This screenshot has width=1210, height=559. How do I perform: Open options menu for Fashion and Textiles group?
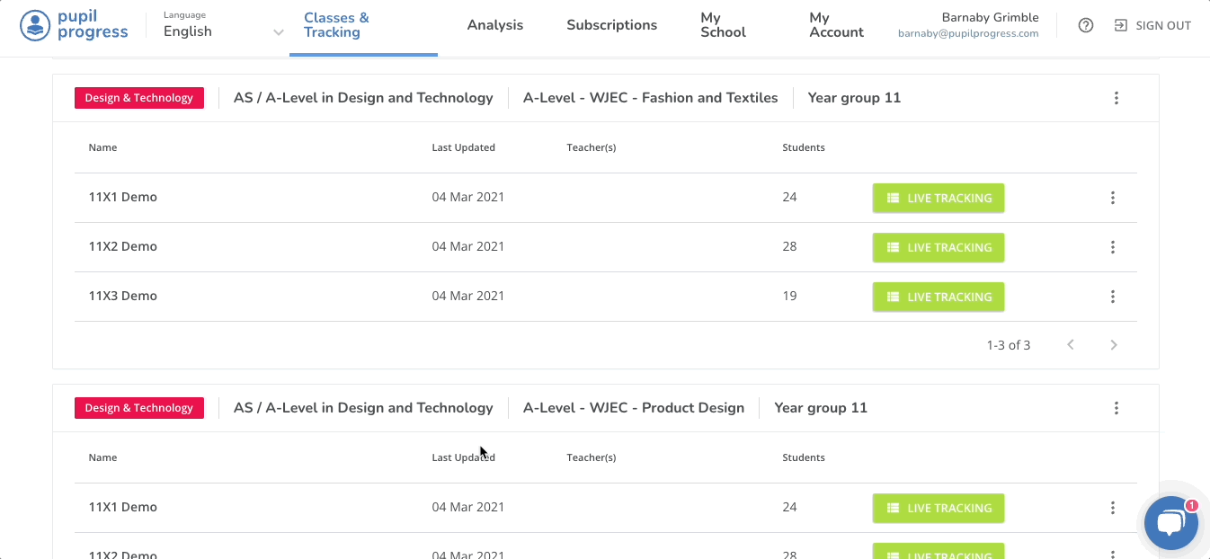tap(1116, 98)
